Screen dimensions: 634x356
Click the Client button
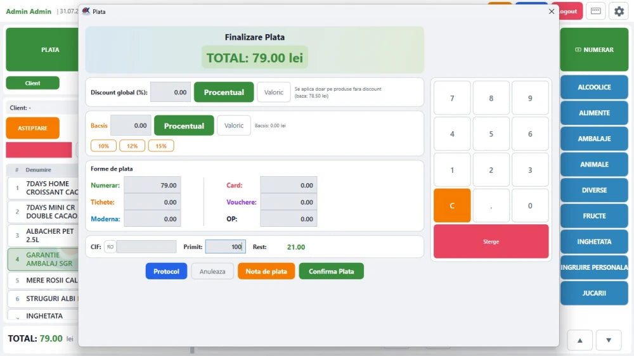tap(32, 83)
